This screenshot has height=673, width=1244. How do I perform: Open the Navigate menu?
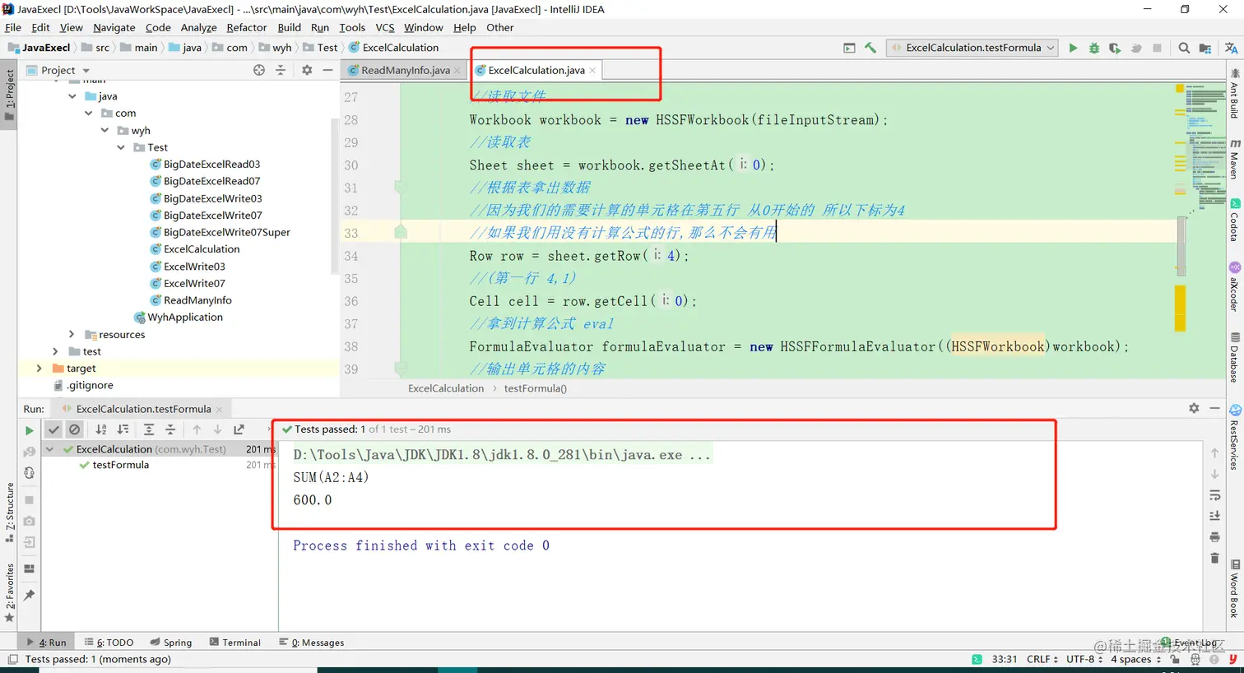[x=114, y=27]
